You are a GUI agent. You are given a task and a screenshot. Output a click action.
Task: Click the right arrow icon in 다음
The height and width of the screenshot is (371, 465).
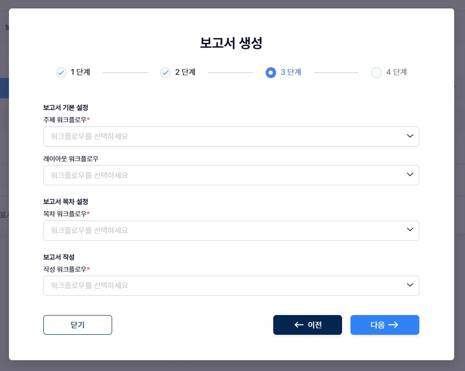click(x=393, y=325)
